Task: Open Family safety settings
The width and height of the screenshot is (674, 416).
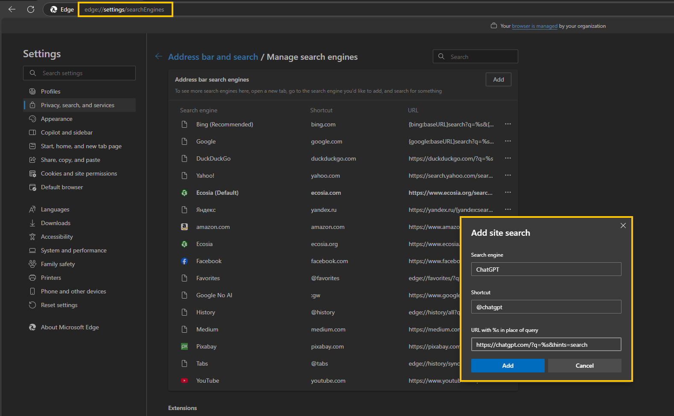Action: tap(79, 264)
